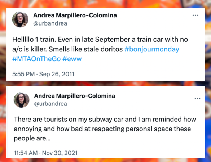The image size is (211, 162).
Task: Click the 'people are...' tweet line
Action: pos(32,138)
